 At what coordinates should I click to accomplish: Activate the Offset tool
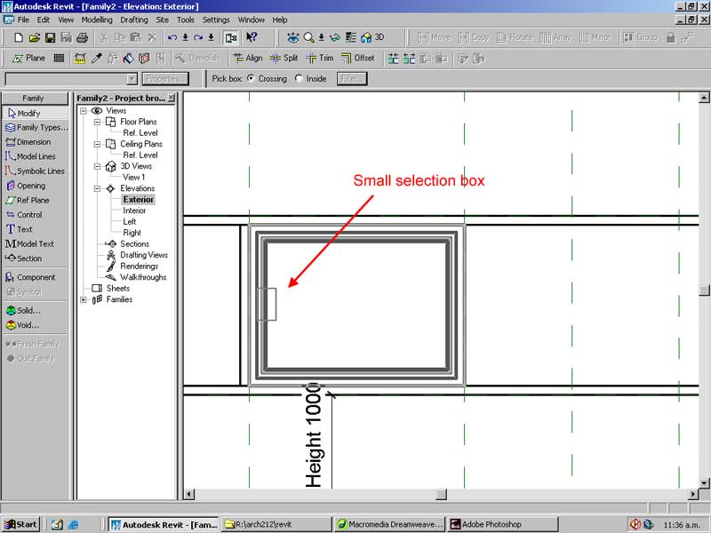357,59
